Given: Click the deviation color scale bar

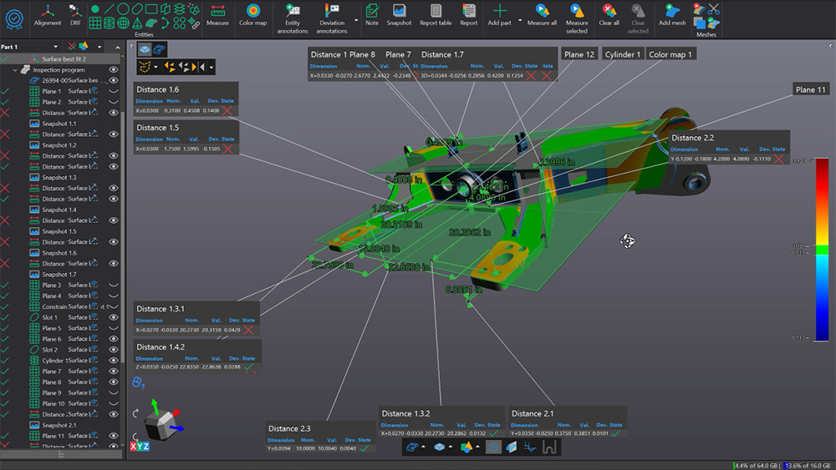Looking at the screenshot, I should pyautogui.click(x=822, y=250).
